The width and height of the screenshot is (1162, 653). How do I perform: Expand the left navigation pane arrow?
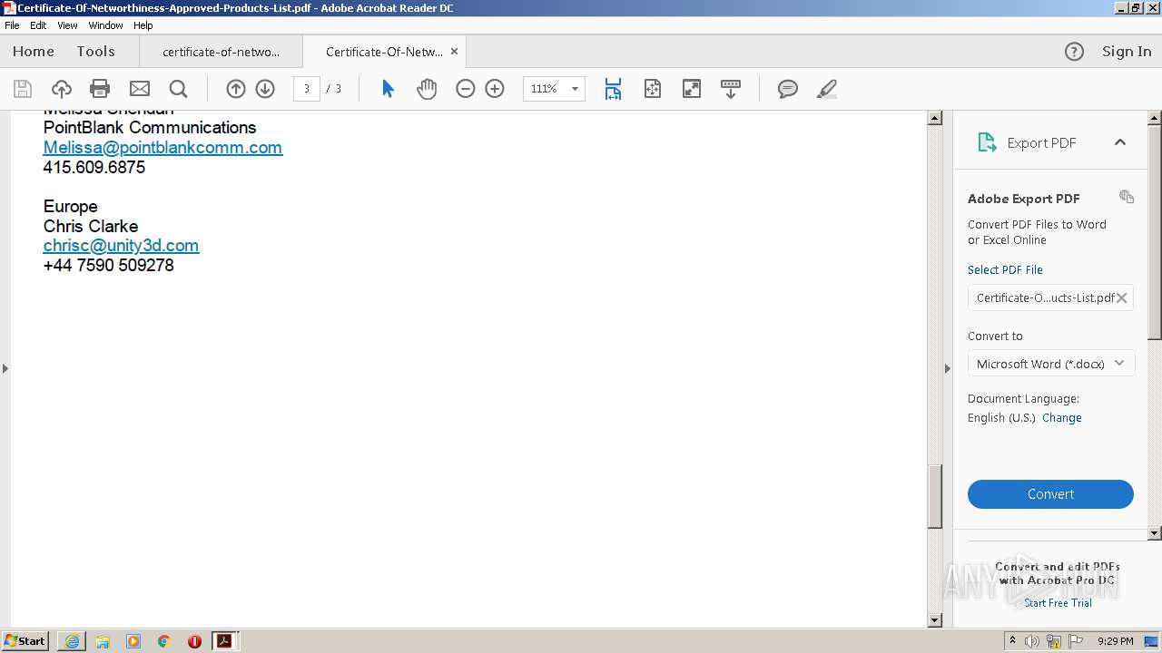tap(5, 368)
